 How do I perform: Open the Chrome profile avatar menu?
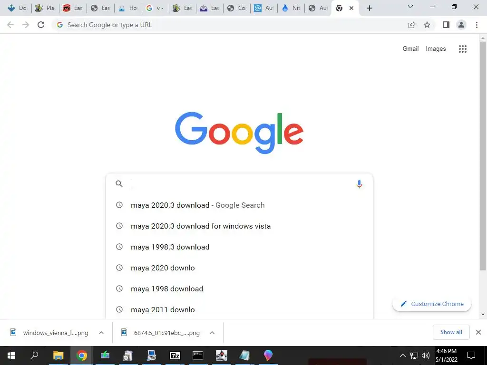461,25
